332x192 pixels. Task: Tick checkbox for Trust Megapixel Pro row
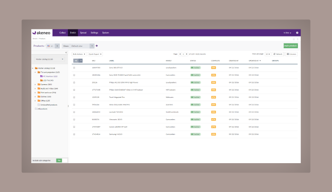pyautogui.click(x=74, y=97)
